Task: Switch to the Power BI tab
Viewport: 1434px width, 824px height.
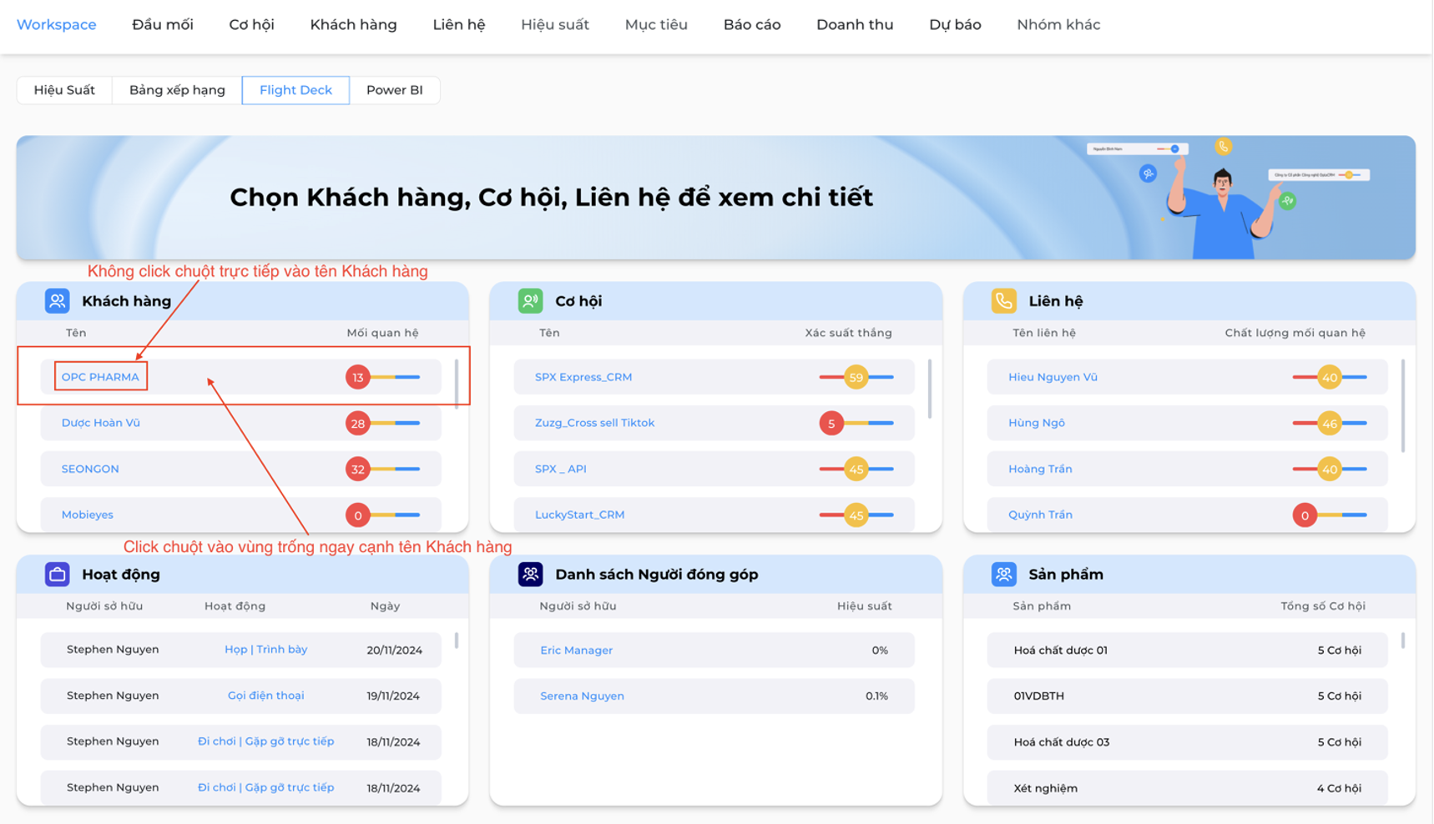Action: tap(394, 90)
